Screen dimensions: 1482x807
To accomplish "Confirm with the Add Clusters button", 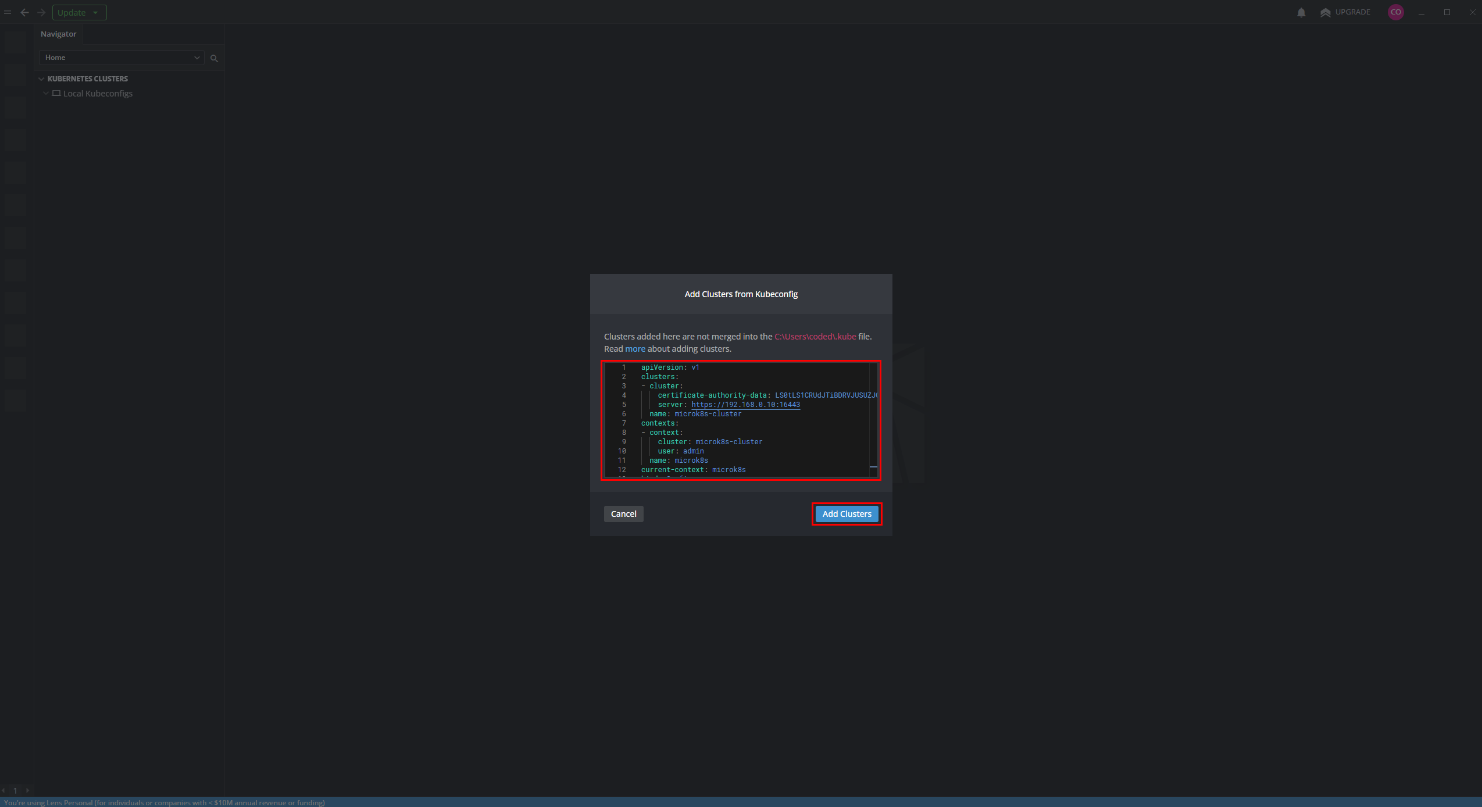I will click(x=847, y=514).
